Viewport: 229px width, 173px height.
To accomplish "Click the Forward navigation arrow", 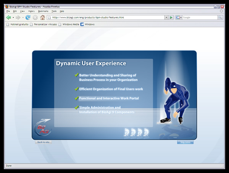I will (18, 17).
